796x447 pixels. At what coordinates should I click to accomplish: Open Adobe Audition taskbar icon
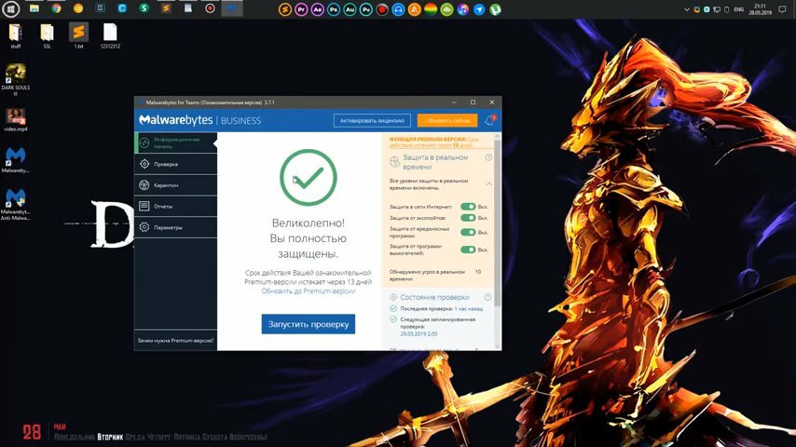point(350,9)
